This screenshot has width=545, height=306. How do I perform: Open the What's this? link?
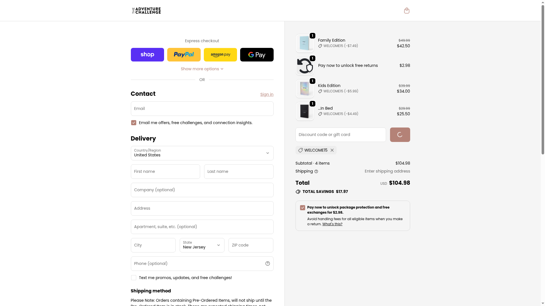click(332, 224)
